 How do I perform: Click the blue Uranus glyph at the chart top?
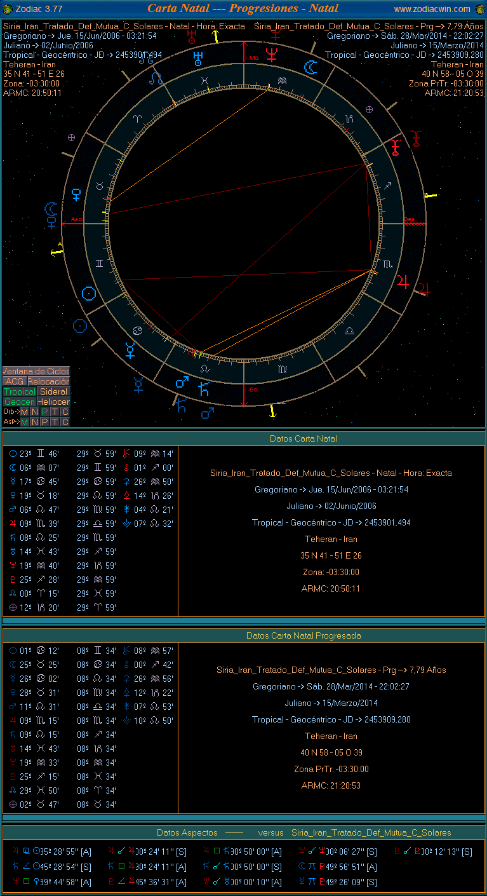tap(199, 59)
